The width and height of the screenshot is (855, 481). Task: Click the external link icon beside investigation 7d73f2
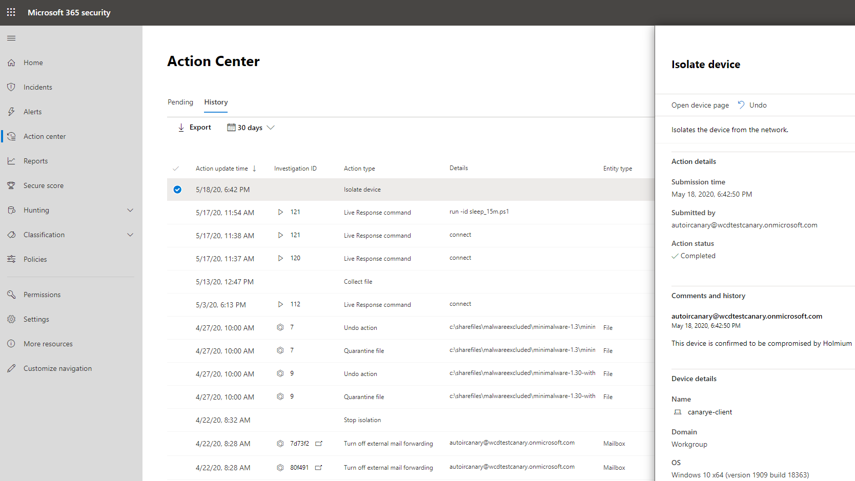coord(319,444)
